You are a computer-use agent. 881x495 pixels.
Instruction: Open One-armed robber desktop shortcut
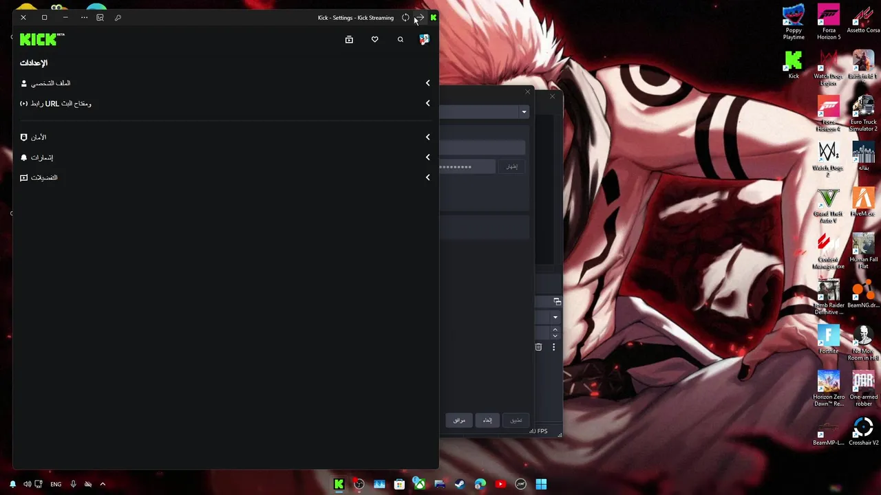click(863, 389)
